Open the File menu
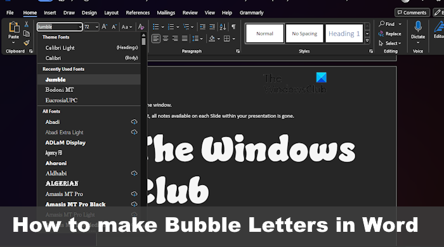Screen dimensions: 444x247 pos(10,13)
